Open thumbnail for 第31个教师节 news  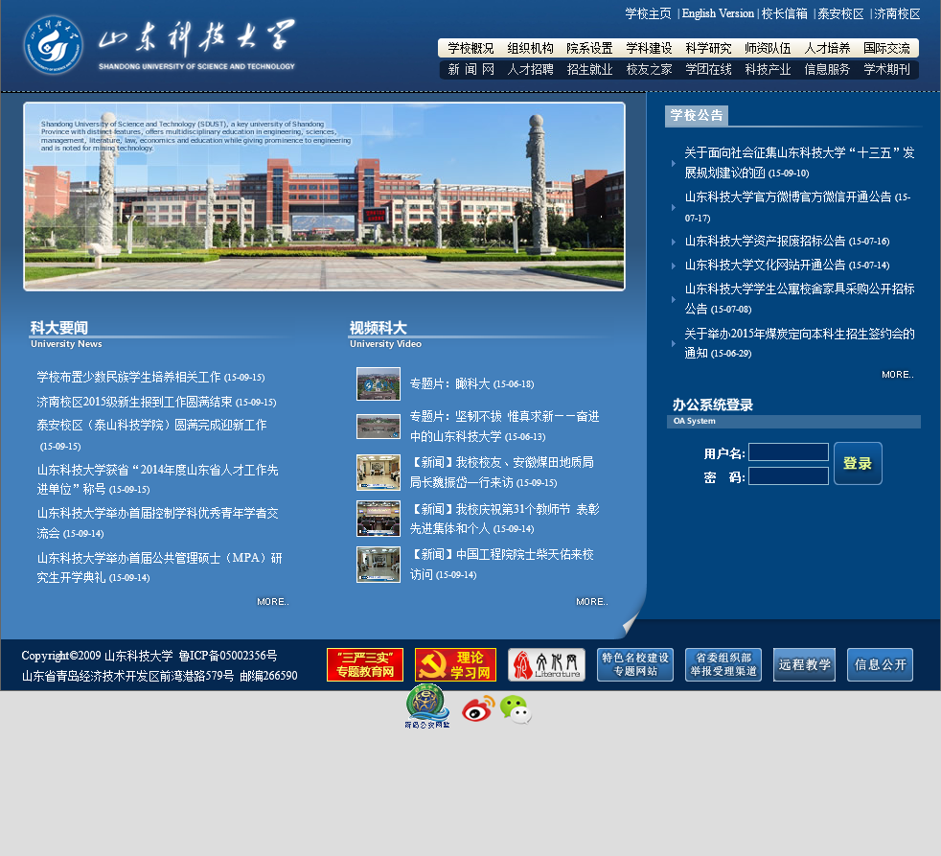tap(379, 518)
